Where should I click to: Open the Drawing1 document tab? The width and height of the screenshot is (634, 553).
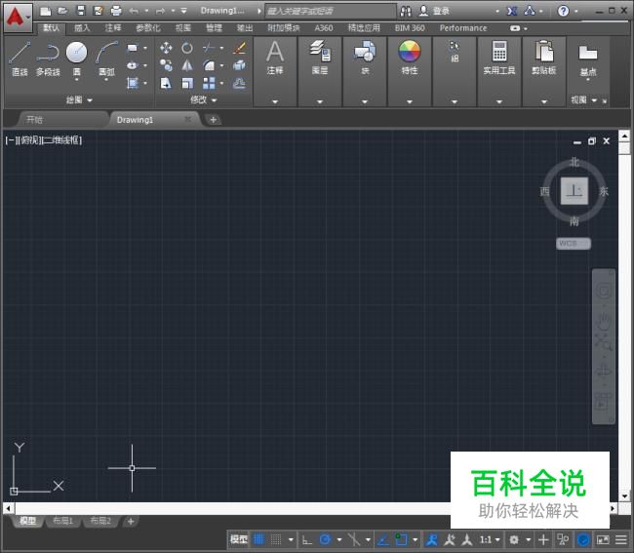136,120
